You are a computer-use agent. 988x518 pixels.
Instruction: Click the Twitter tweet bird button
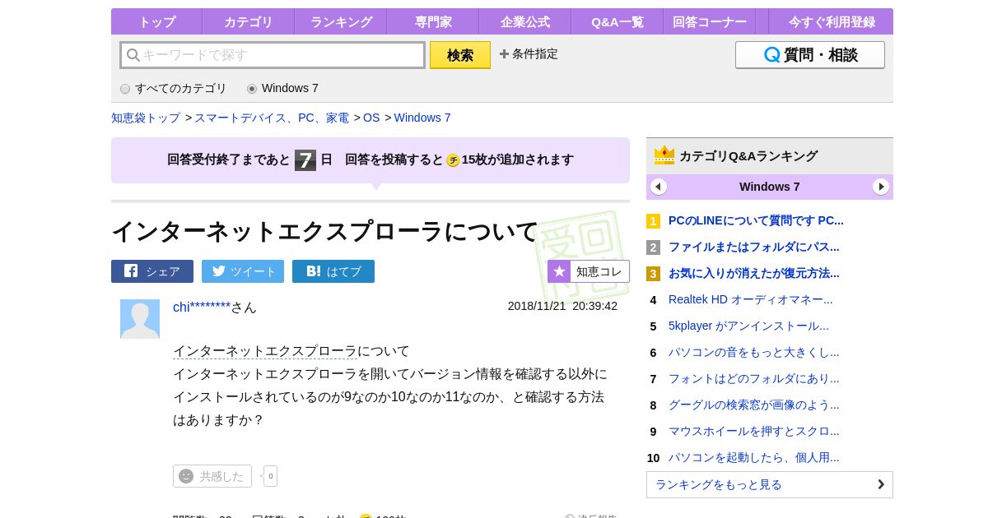coord(243,271)
